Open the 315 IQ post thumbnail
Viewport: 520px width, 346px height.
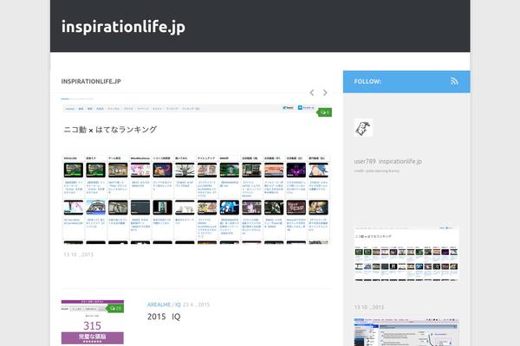coord(93,322)
